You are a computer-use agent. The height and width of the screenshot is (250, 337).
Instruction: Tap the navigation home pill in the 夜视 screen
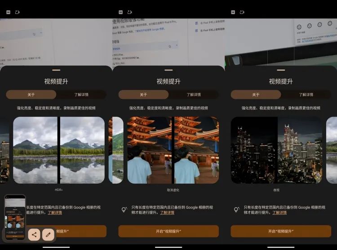(x=281, y=247)
